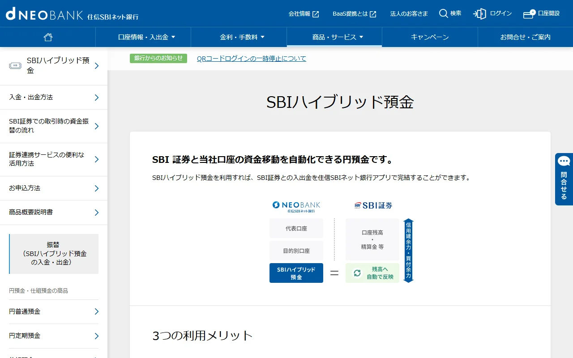573x358 pixels.
Task: Click the 3つの利用メリット heading
Action: click(203, 336)
